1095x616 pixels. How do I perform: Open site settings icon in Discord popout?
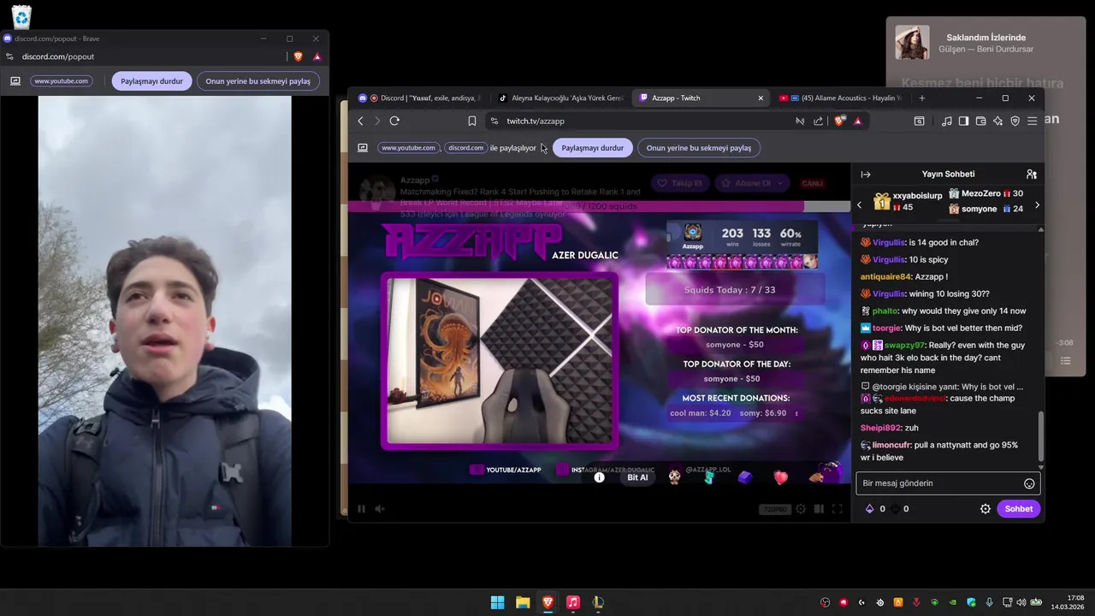tap(9, 56)
